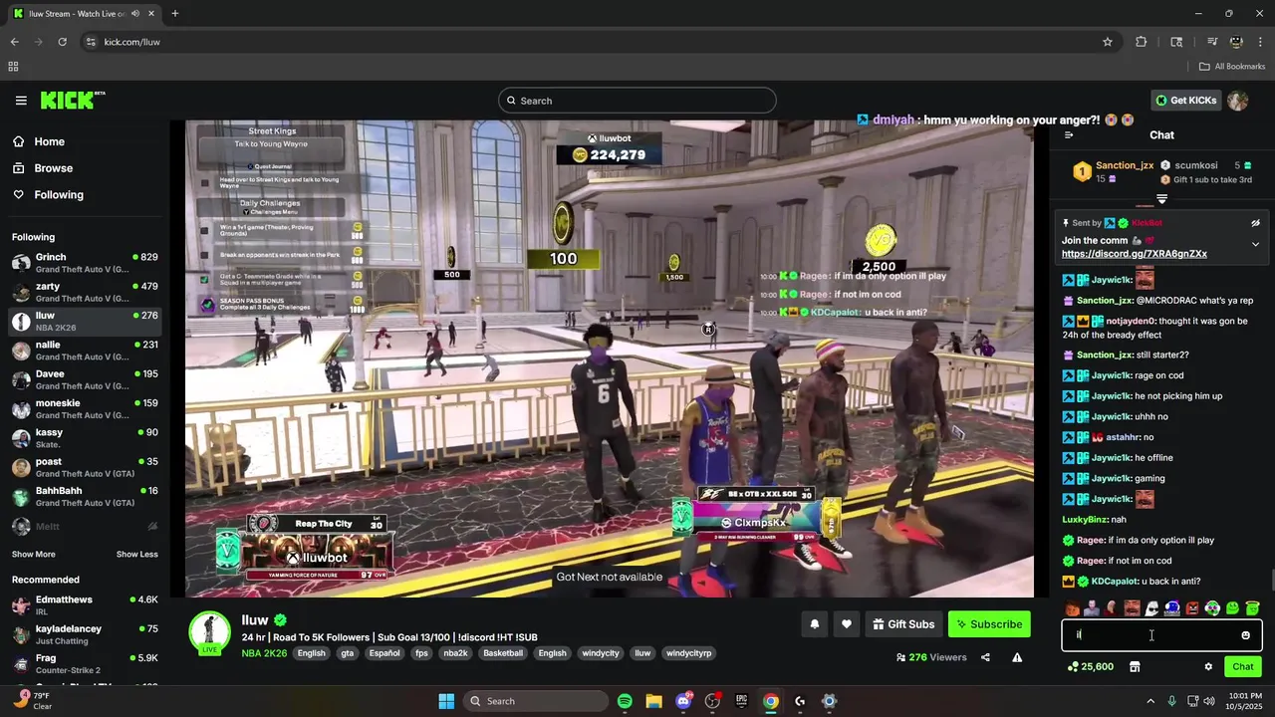The width and height of the screenshot is (1275, 717).
Task: Expand the gift leaderboard arrow
Action: pyautogui.click(x=1161, y=199)
